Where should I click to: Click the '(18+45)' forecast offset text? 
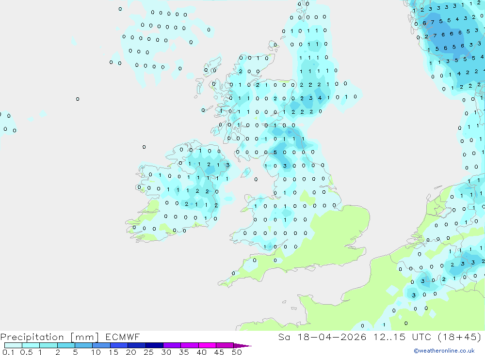point(460,337)
